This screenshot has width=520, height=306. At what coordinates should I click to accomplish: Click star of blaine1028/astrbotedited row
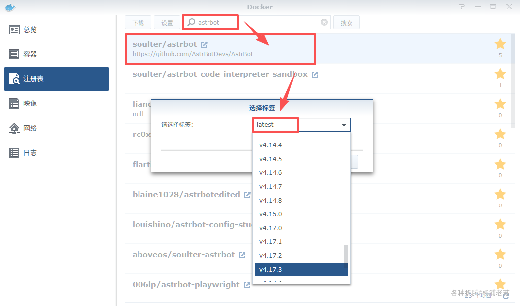click(500, 194)
